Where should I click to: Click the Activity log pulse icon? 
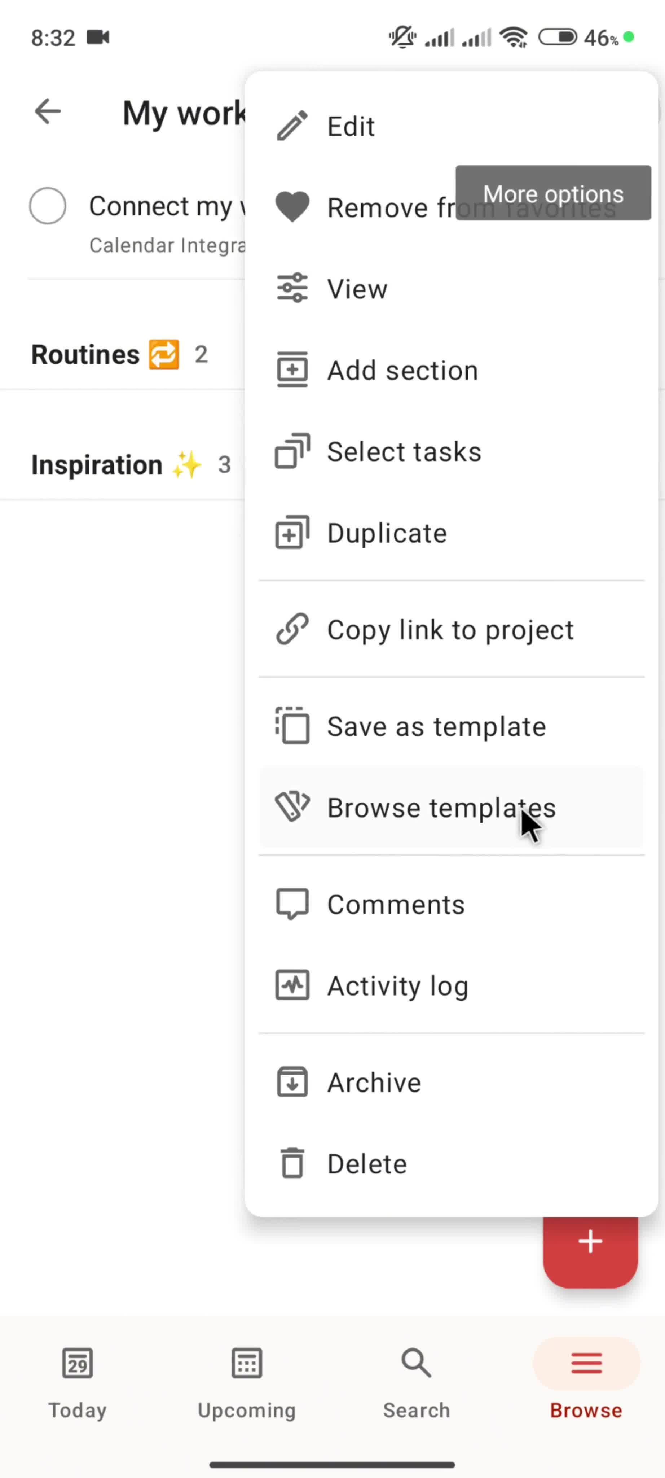click(292, 985)
